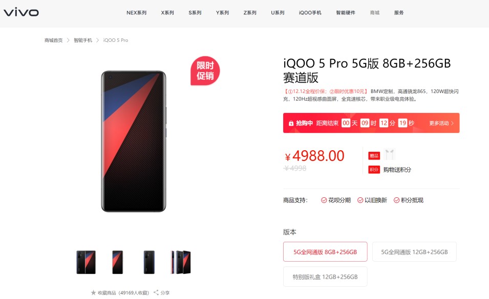Screen dimensions: 489x299
Task: Click the lock icon beside 抢购中
Action: click(x=291, y=123)
